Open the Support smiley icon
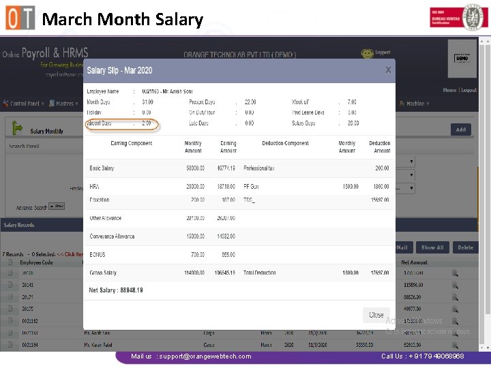This screenshot has width=491, height=368. coord(367,54)
